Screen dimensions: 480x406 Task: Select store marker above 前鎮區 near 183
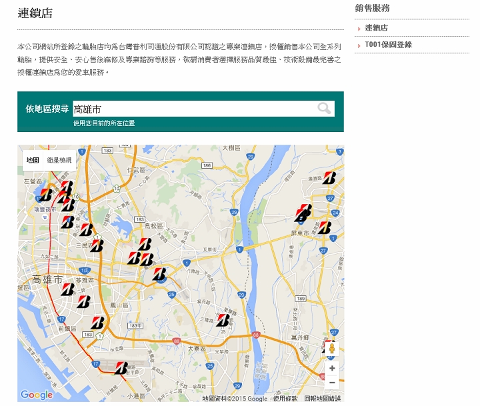[97, 323]
